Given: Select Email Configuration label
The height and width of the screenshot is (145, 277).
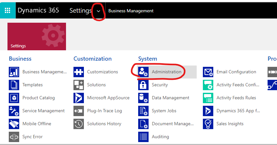Looking at the screenshot, I should (x=236, y=72).
